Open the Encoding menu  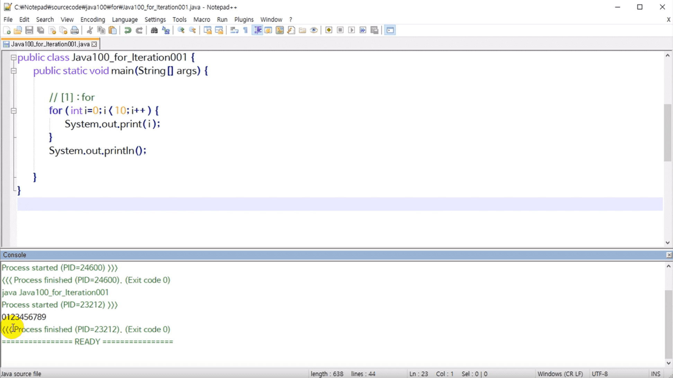pos(92,19)
